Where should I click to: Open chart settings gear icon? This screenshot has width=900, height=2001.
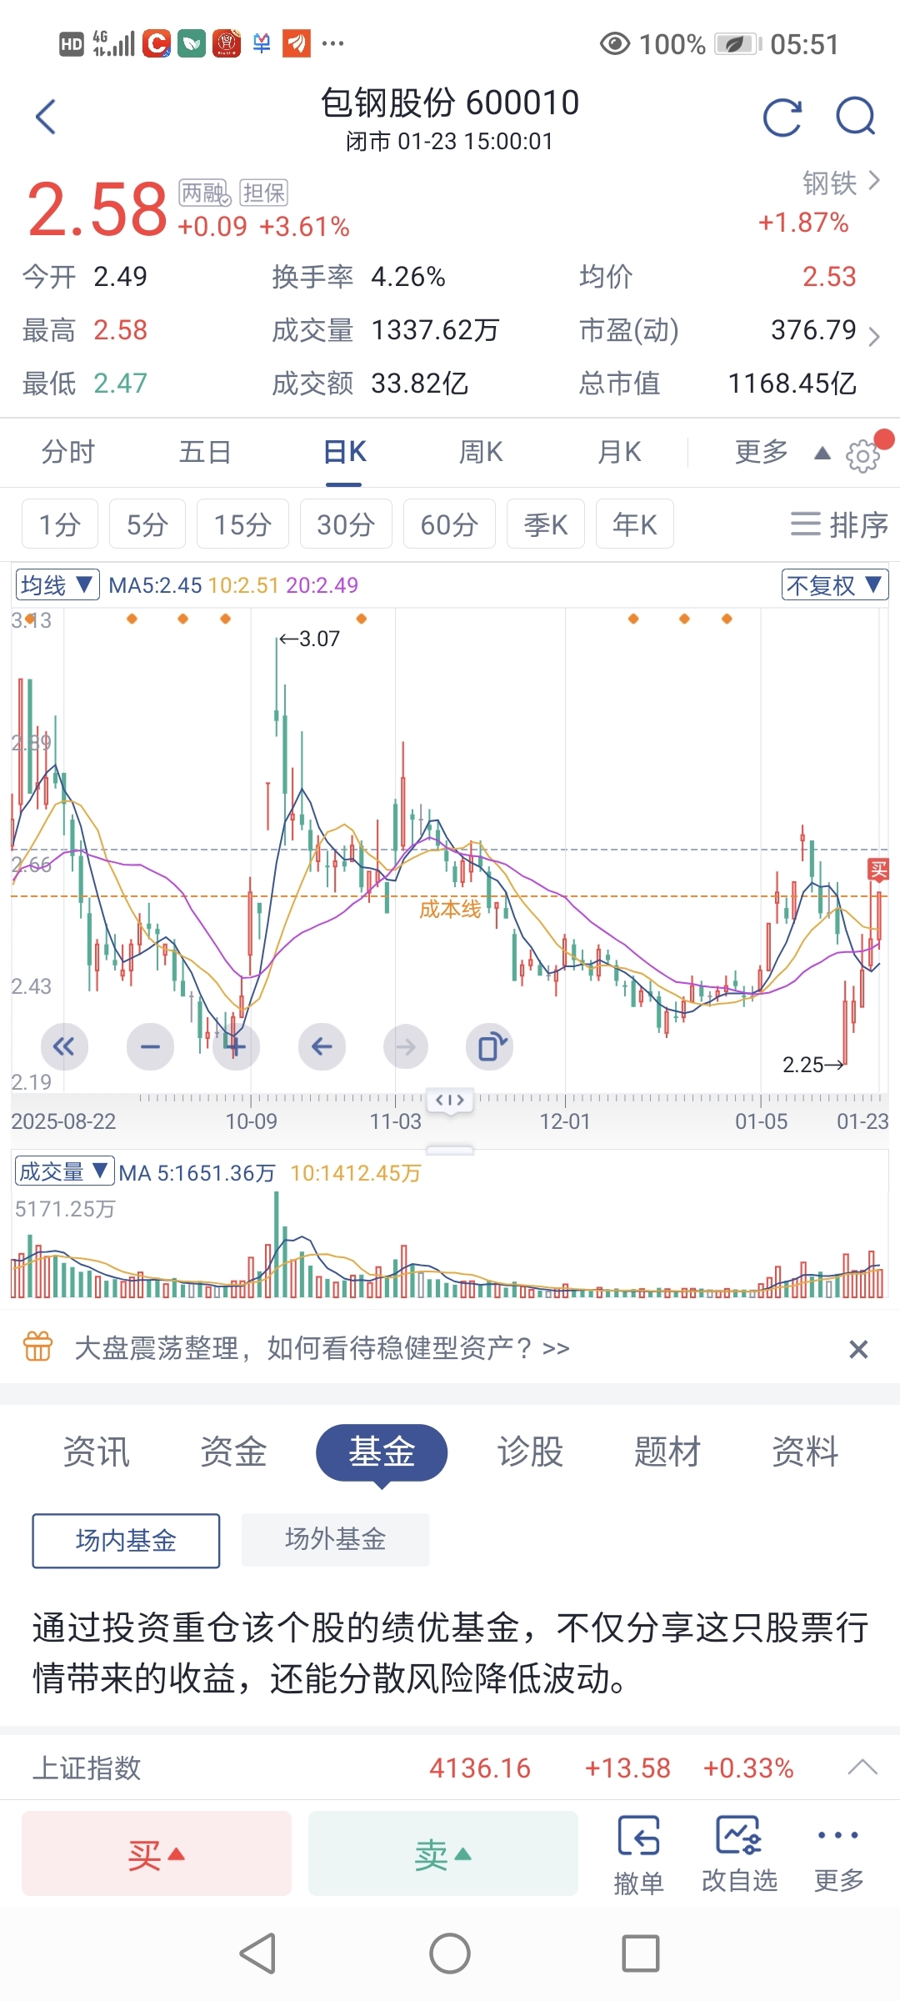[862, 455]
